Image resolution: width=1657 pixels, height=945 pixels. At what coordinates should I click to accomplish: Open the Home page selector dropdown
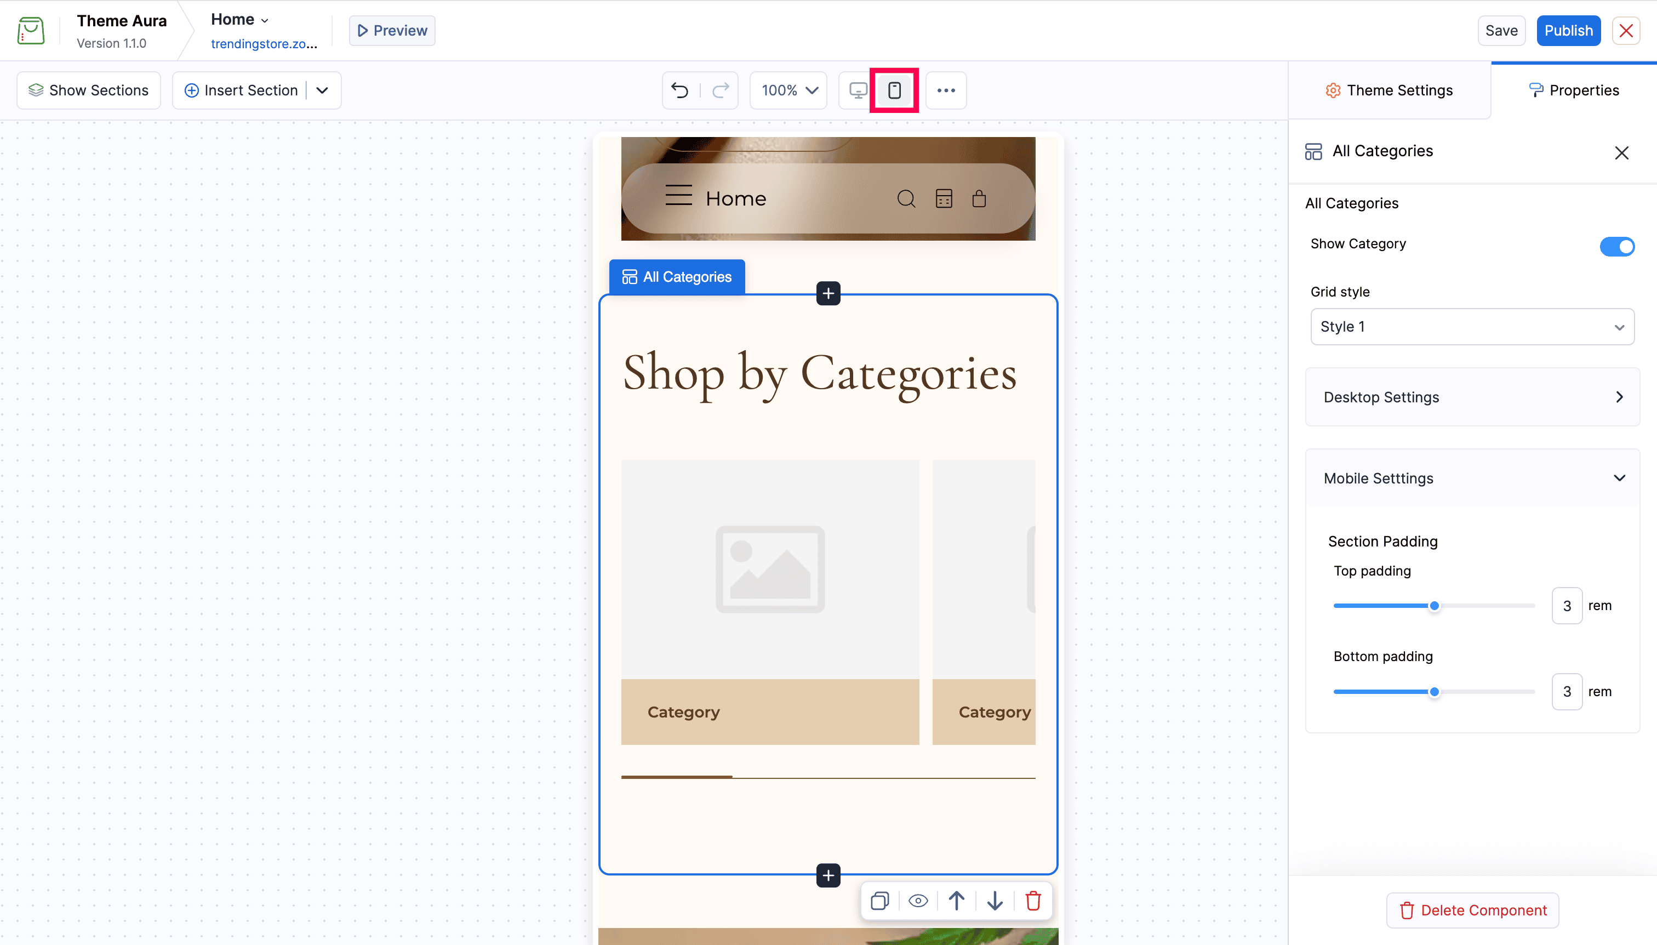click(x=239, y=20)
